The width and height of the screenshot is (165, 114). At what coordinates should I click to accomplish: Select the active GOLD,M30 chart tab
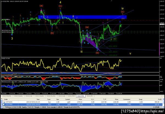[x=81, y=96]
